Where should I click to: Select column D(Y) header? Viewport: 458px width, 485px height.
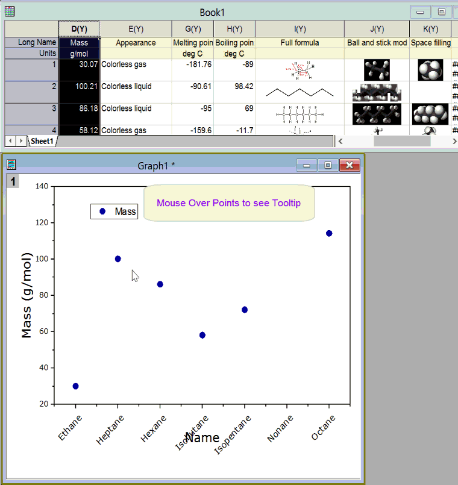pyautogui.click(x=79, y=29)
